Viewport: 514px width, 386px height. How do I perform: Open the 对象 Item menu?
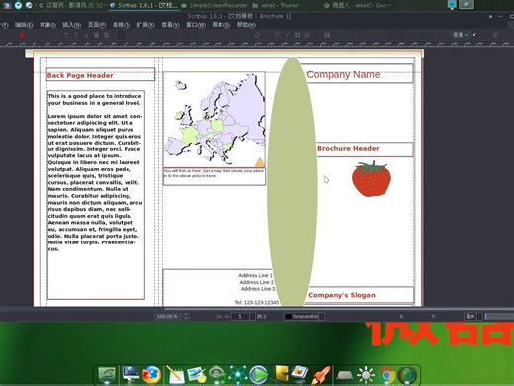click(x=47, y=25)
